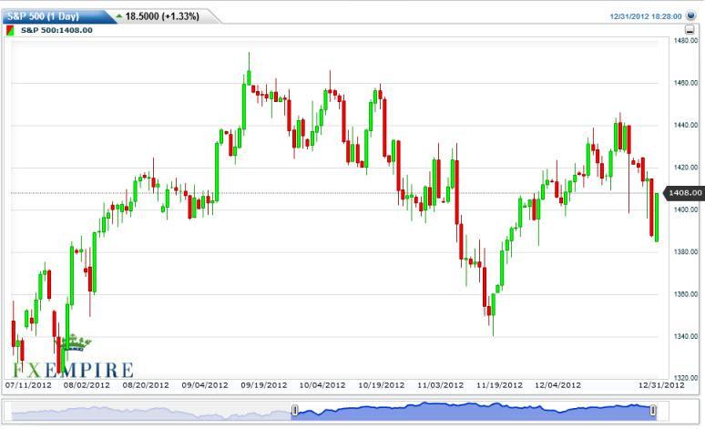Click the 1460.00 price axis label

tap(686, 83)
